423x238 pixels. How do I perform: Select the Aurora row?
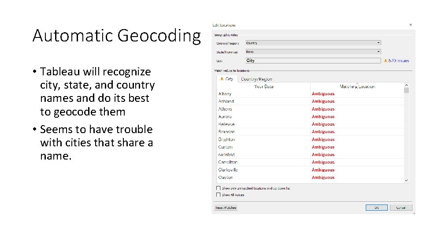(x=310, y=116)
